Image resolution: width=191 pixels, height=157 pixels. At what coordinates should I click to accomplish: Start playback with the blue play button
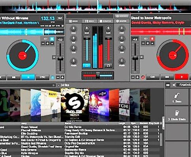(28, 77)
